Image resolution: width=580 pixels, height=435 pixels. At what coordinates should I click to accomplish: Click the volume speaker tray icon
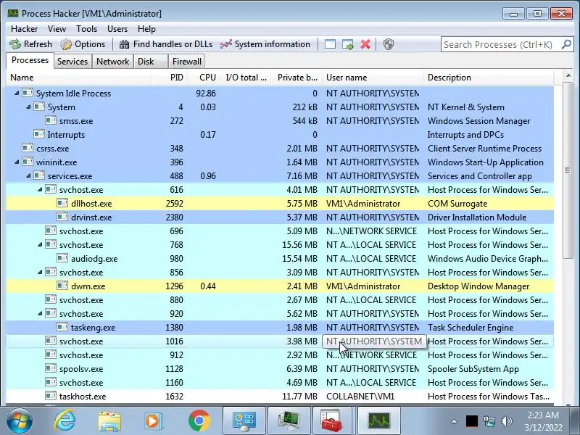click(x=506, y=421)
